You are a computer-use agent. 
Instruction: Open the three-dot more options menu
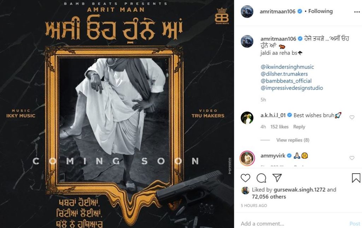[x=357, y=12]
